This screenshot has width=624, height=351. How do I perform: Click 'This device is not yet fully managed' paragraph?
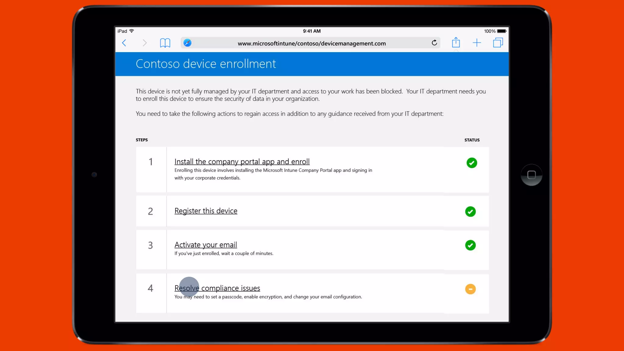[x=311, y=95]
